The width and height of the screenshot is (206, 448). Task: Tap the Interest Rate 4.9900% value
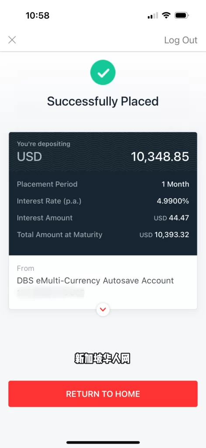[173, 201]
